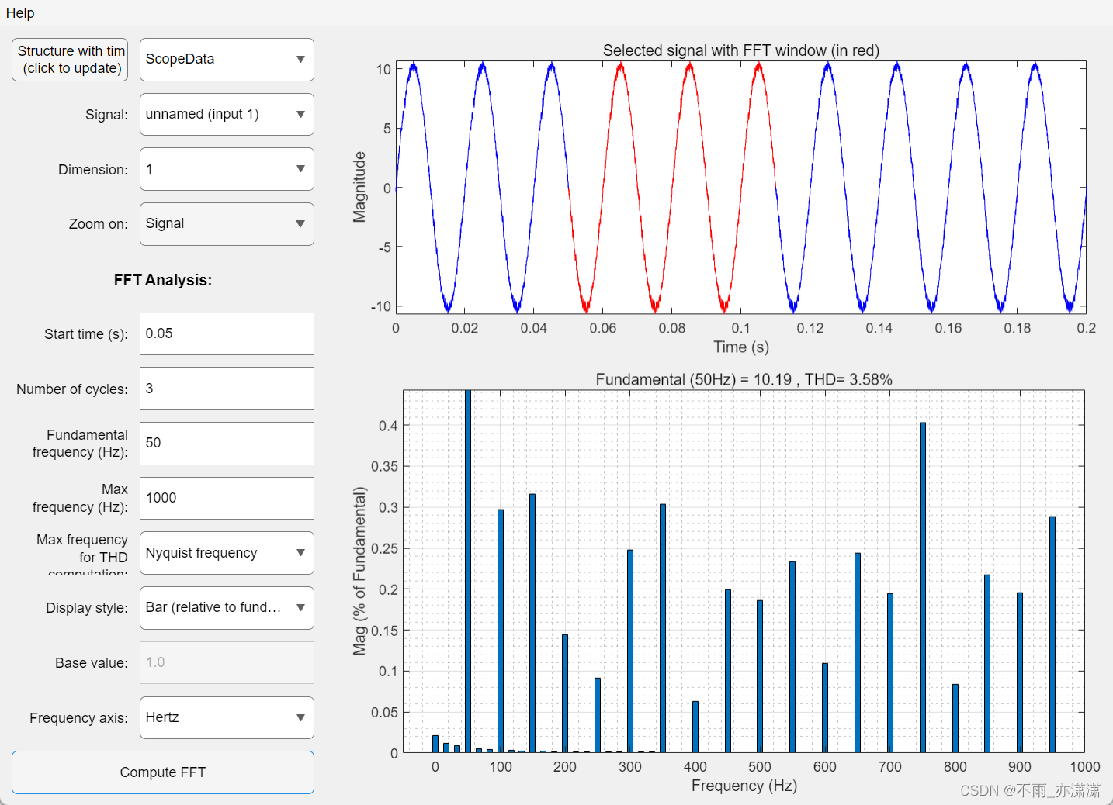Click the Frequency axis label text
Viewport: 1113px width, 805px height.
(79, 718)
